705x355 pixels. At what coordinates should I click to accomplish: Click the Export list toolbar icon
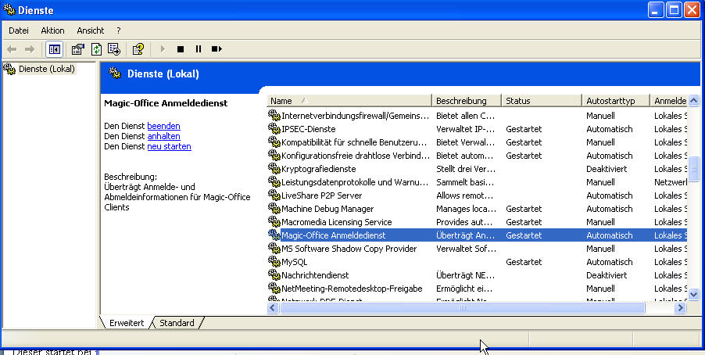pos(114,49)
